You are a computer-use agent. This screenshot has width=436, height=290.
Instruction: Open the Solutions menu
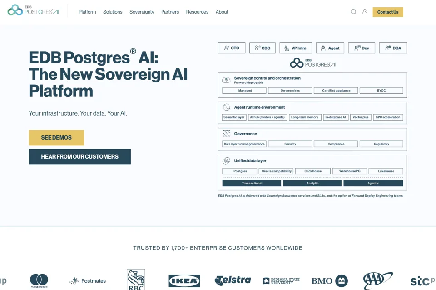tap(113, 12)
